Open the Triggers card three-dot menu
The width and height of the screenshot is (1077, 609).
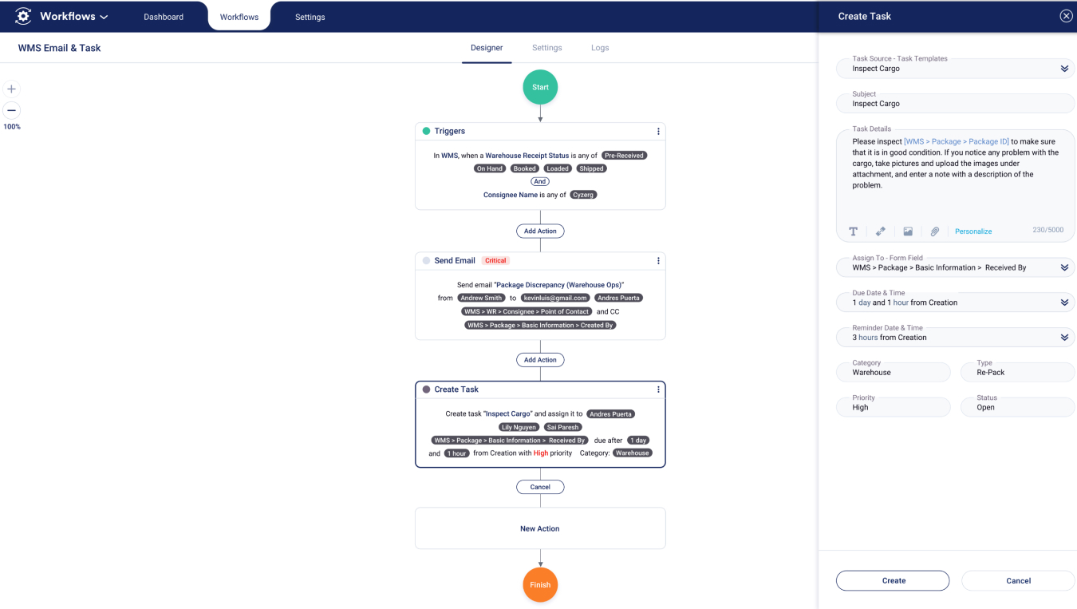point(658,132)
